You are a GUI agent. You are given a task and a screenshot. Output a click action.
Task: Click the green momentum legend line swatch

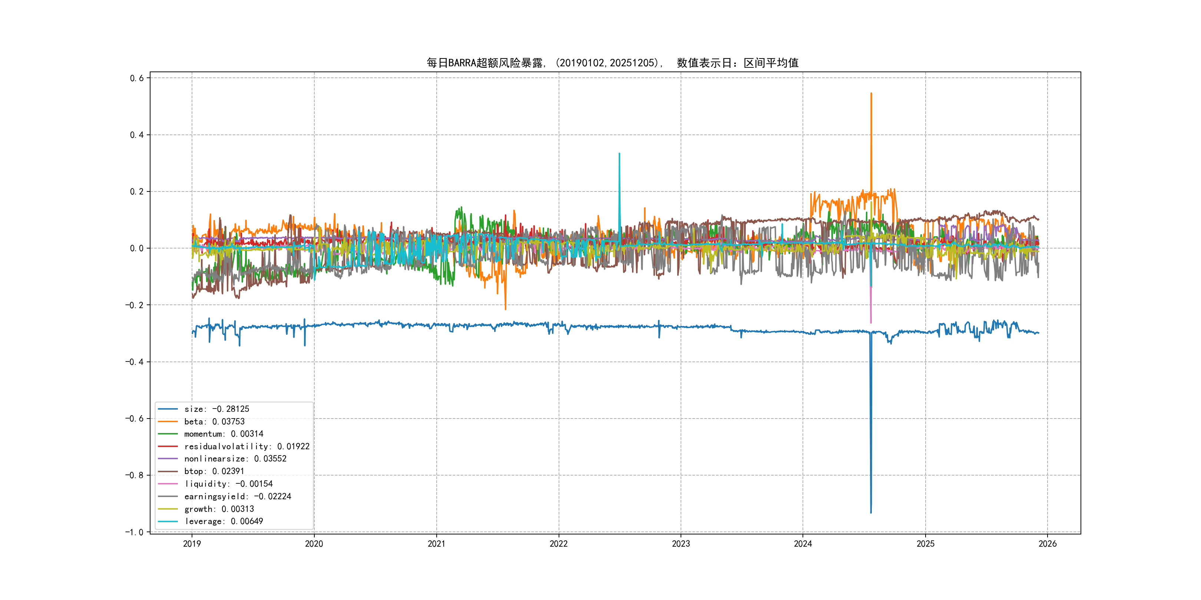tap(168, 434)
